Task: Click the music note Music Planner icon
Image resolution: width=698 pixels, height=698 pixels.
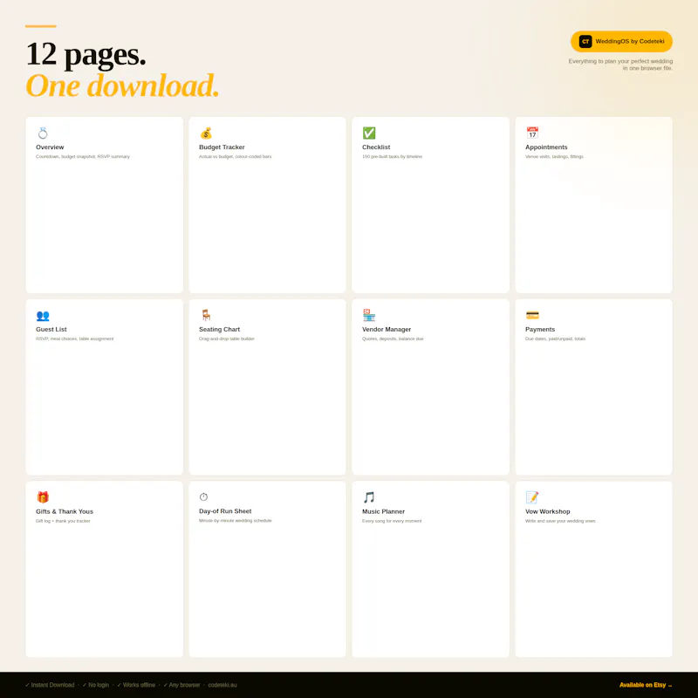Action: (x=369, y=497)
